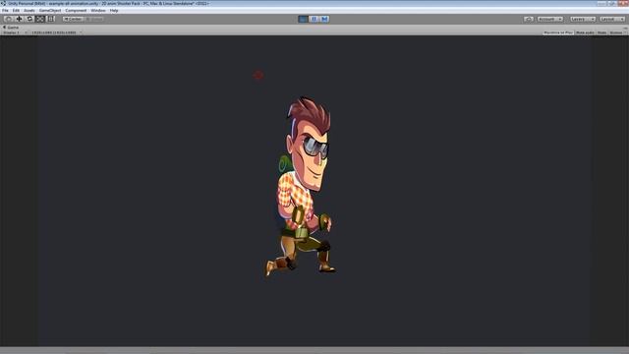Toggle the Stats overlay
The width and height of the screenshot is (629, 354).
pos(601,32)
